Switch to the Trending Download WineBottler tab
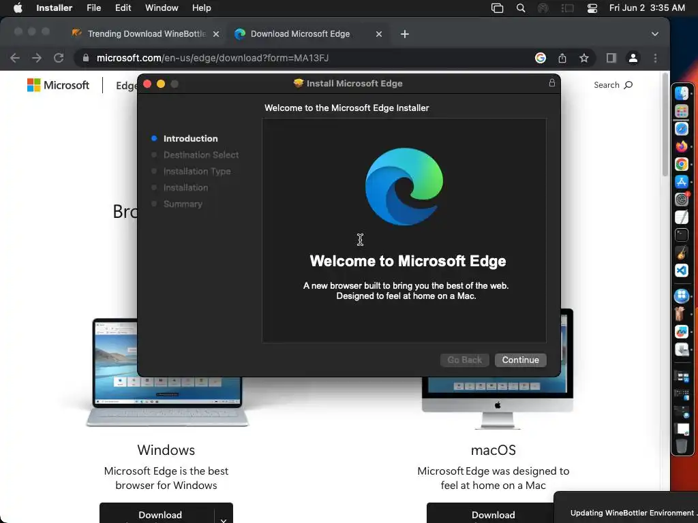 [147, 34]
